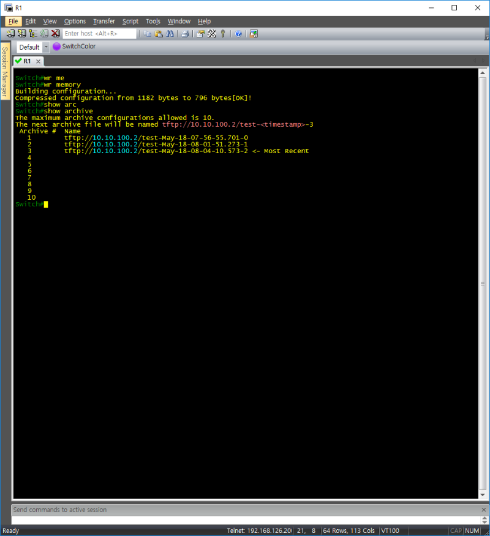Viewport: 490px width, 536px height.
Task: Select the R1 session tab
Action: [x=26, y=61]
